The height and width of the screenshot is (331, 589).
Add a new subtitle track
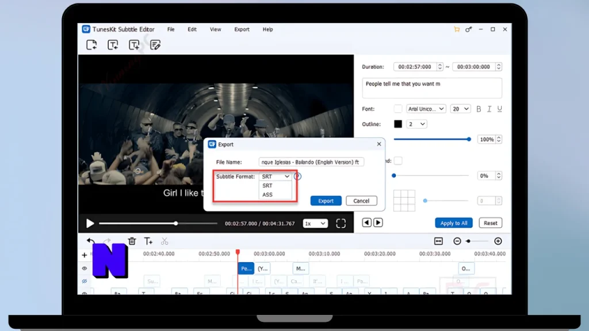coord(84,255)
